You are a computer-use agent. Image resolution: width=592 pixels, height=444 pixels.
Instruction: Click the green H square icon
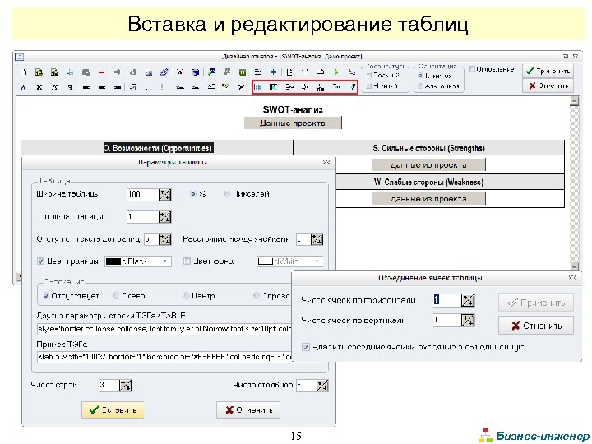(243, 72)
